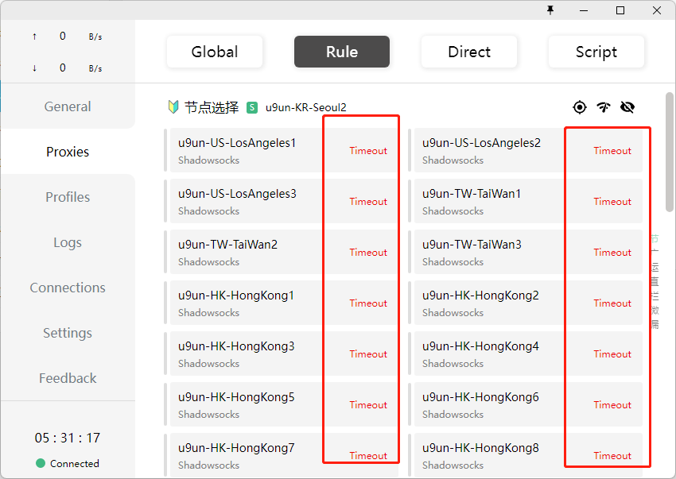Open the Feedback tab
This screenshot has width=676, height=479.
point(68,378)
